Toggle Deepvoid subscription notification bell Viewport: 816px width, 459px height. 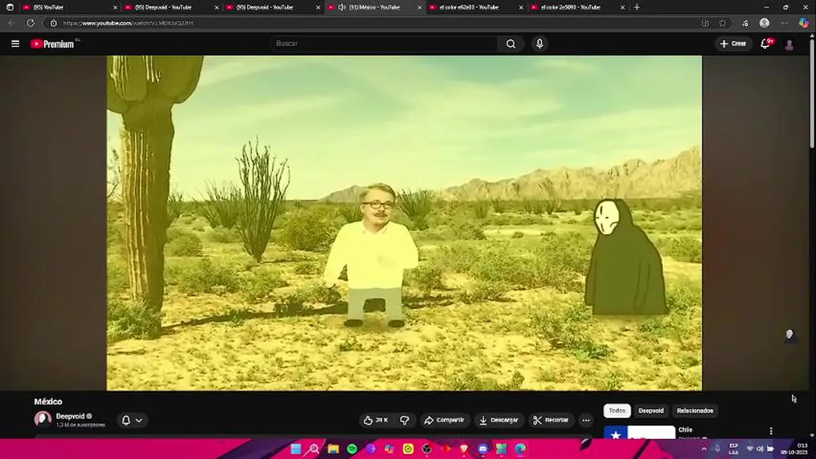126,420
